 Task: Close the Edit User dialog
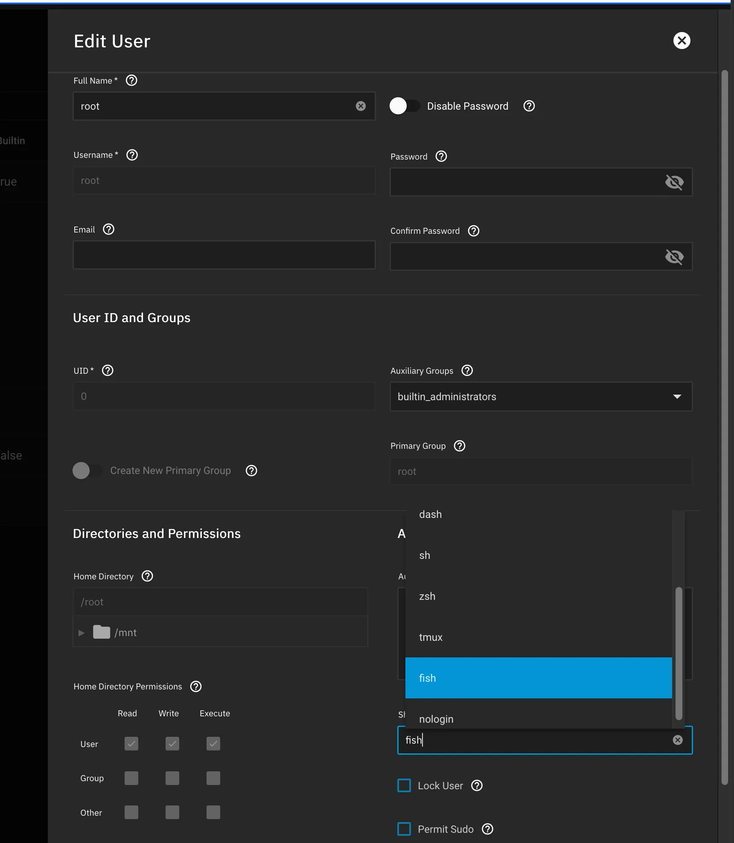tap(682, 41)
